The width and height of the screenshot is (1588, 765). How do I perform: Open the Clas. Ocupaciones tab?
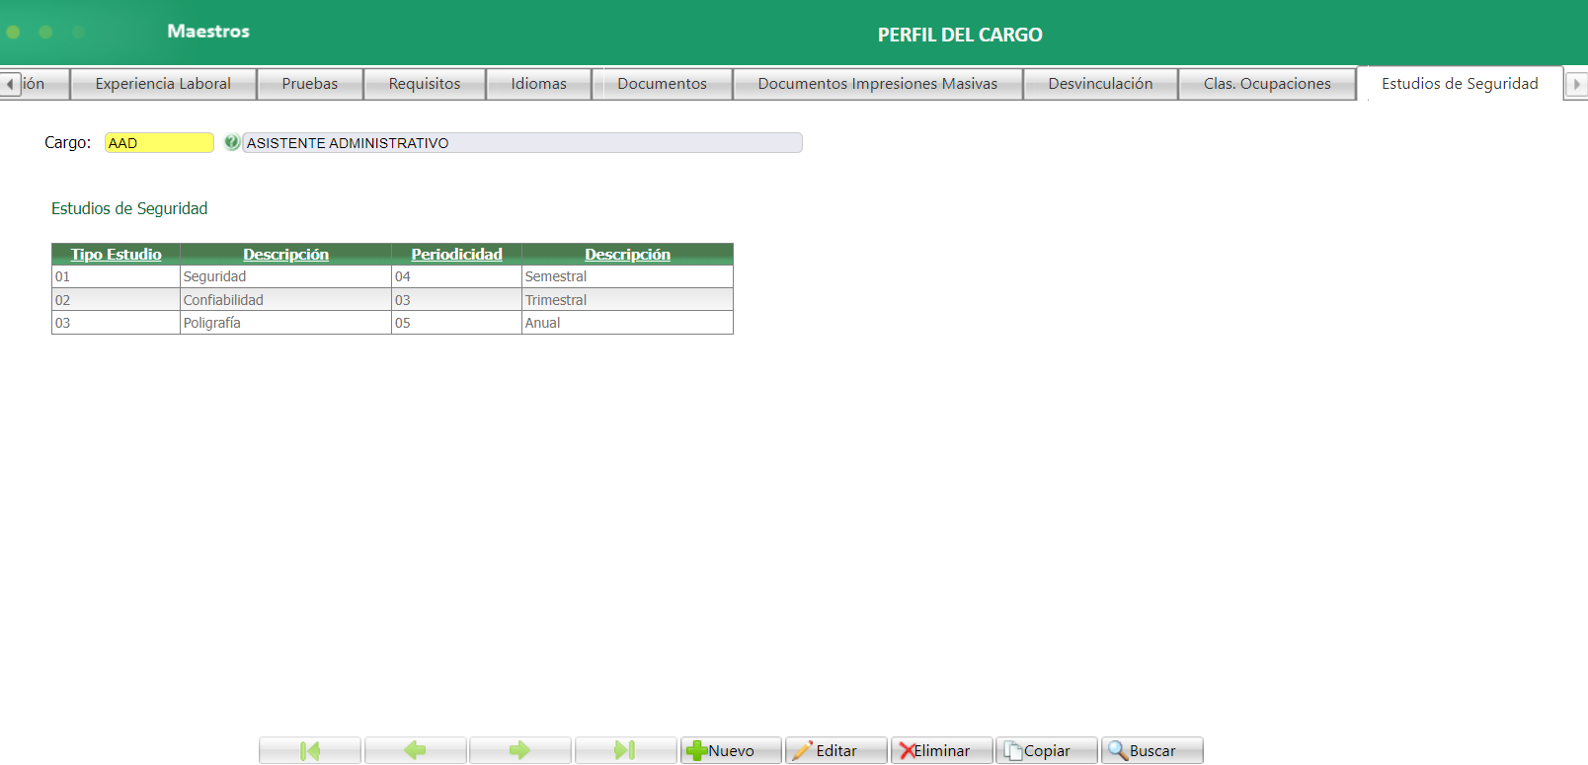tap(1267, 84)
